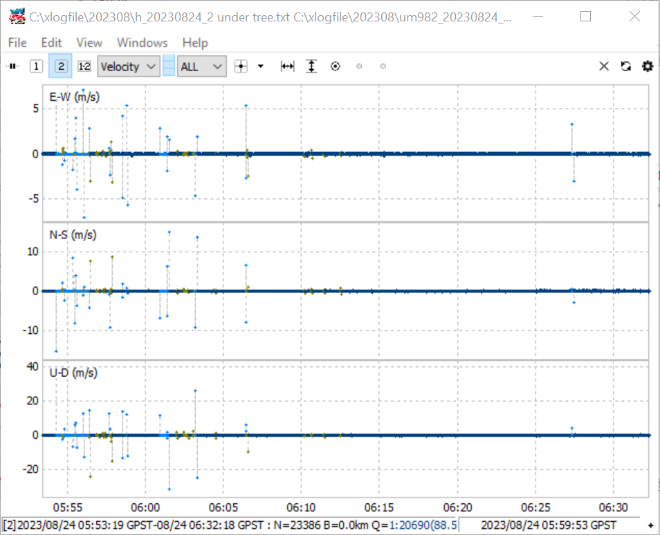Toggle solution 1 display button

(36, 66)
